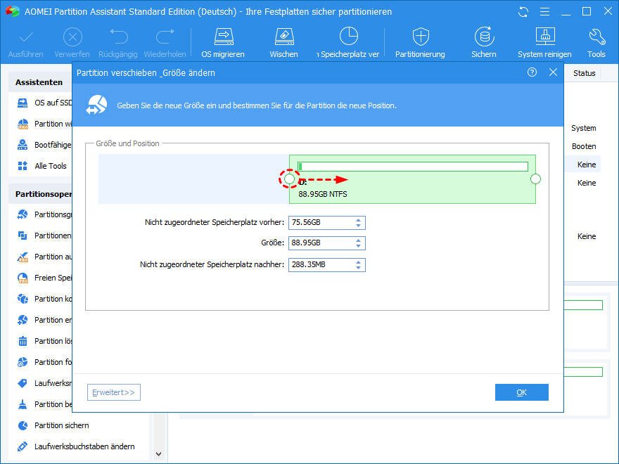
Task: Click the System status cell
Action: [x=583, y=128]
